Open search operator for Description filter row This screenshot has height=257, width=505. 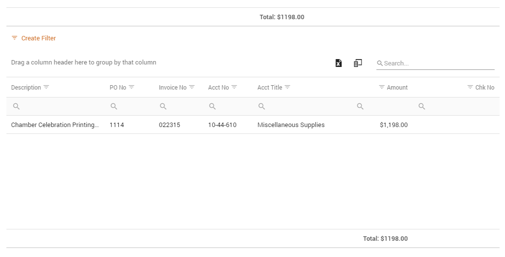(16, 106)
